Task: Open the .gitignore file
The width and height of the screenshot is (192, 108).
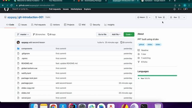Action: pos(25,53)
